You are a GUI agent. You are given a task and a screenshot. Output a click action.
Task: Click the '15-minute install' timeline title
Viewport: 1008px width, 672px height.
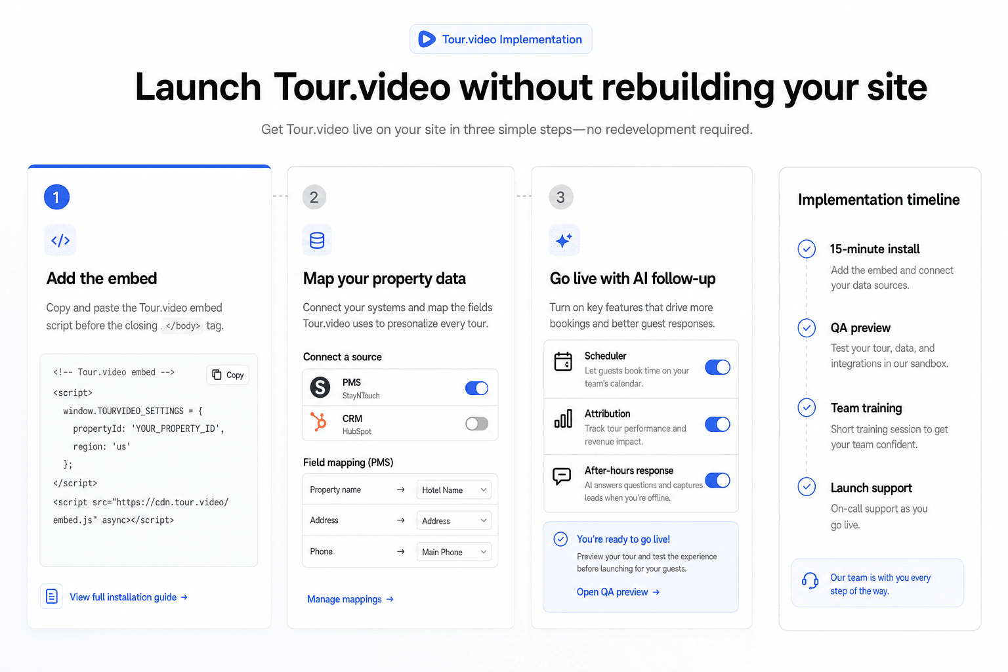pos(875,249)
